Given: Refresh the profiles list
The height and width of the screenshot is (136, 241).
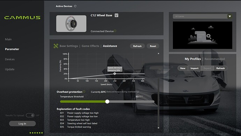Looking at the screenshot, I should [220, 68].
